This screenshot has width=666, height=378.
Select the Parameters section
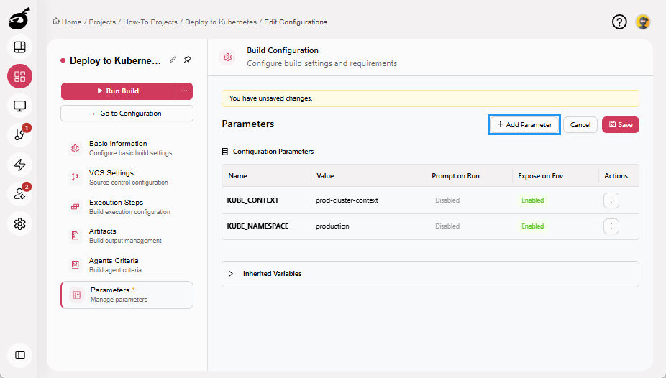point(127,295)
